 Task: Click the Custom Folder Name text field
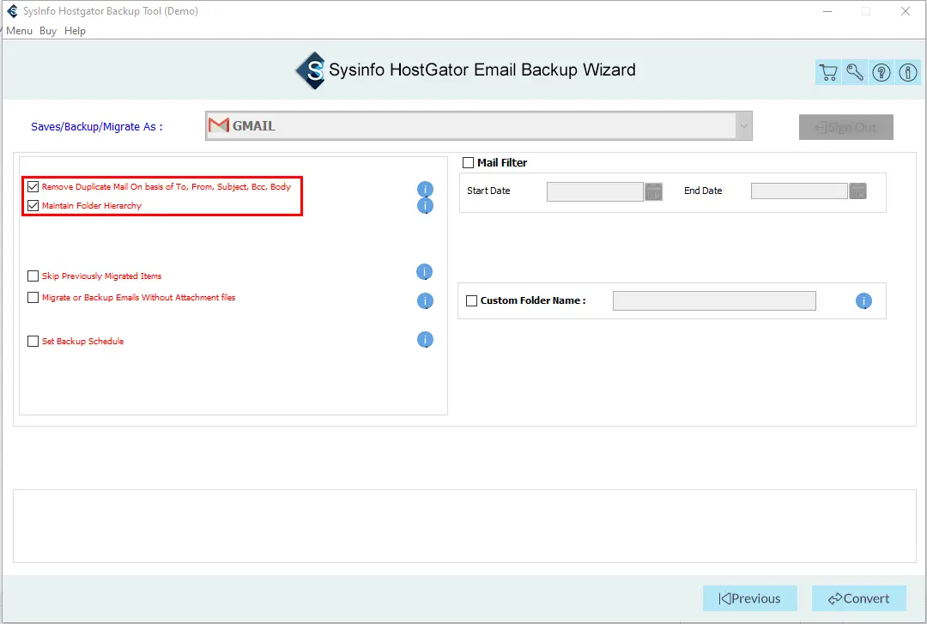click(713, 300)
